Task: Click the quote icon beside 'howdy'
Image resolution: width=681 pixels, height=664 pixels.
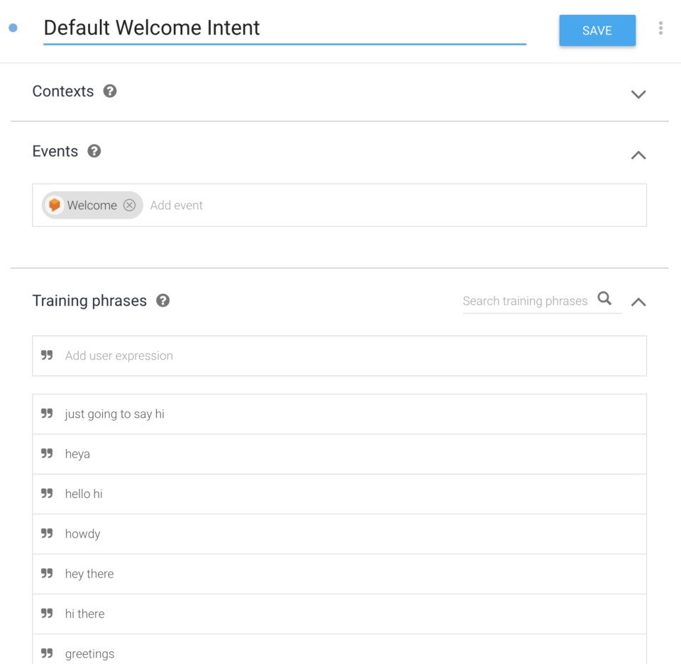Action: pyautogui.click(x=47, y=533)
